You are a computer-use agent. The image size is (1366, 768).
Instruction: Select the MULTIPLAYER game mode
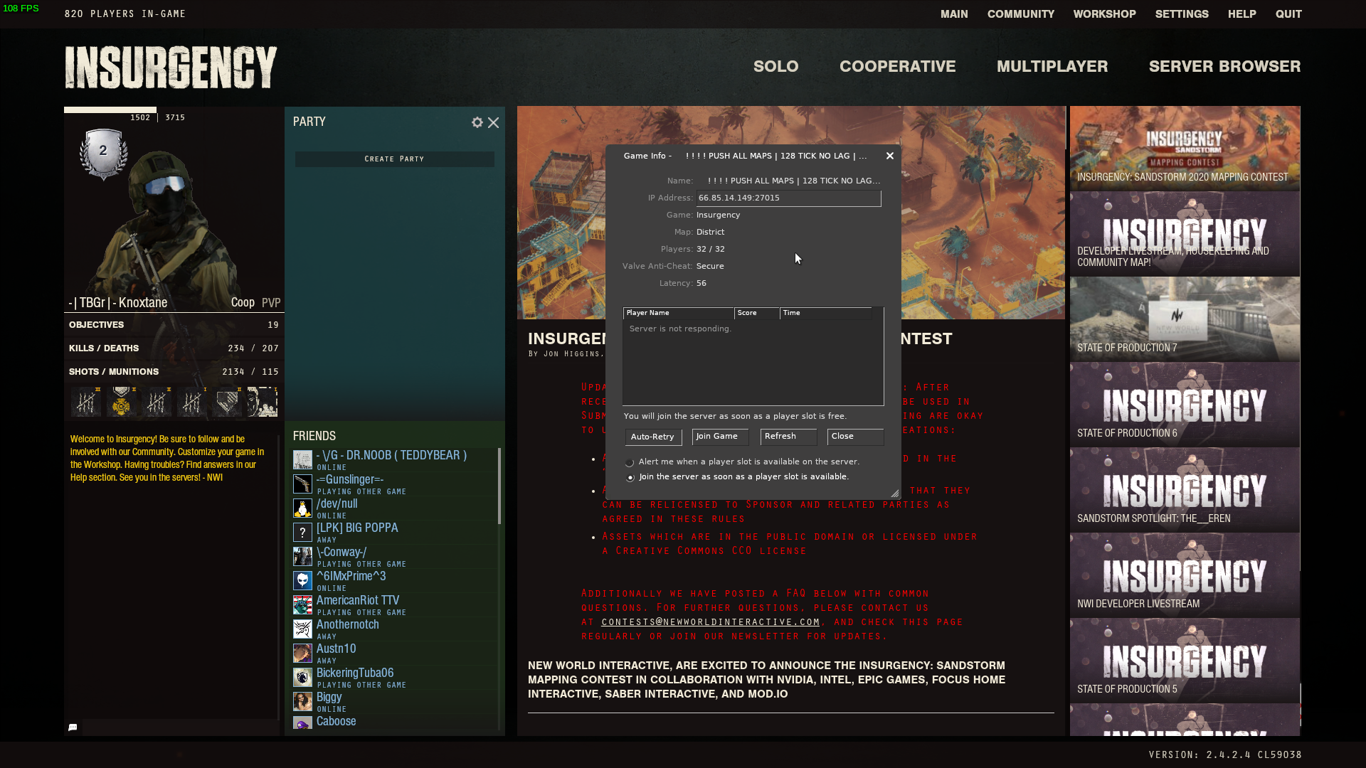point(1052,66)
